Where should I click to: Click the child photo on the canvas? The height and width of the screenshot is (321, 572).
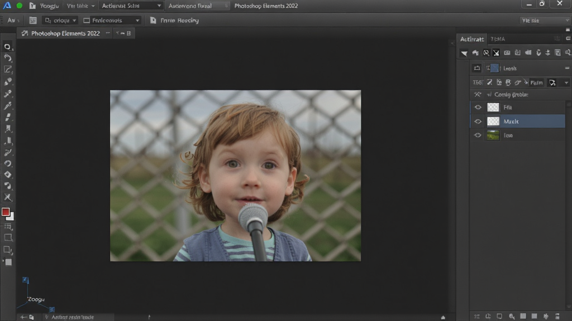pyautogui.click(x=235, y=176)
